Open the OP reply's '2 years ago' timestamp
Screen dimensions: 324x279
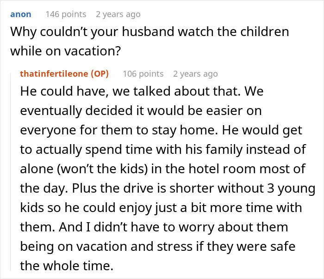click(x=195, y=74)
